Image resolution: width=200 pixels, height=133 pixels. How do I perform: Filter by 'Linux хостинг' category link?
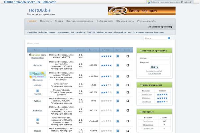[63, 32]
